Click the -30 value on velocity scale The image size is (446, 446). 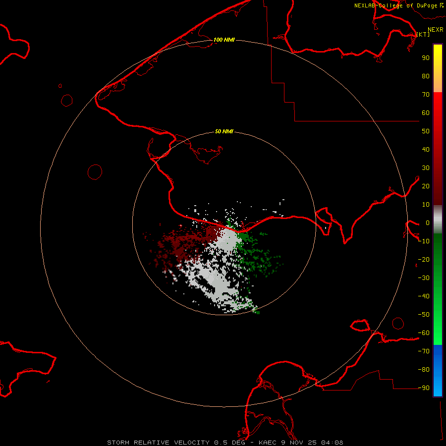(x=424, y=278)
